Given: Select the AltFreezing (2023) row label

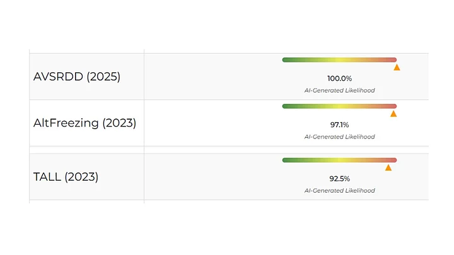Looking at the screenshot, I should pyautogui.click(x=84, y=123).
